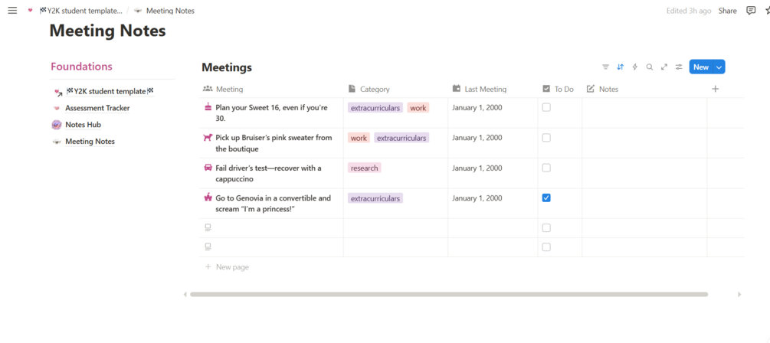The height and width of the screenshot is (343, 770).
Task: Click the blue New button
Action: [x=700, y=67]
